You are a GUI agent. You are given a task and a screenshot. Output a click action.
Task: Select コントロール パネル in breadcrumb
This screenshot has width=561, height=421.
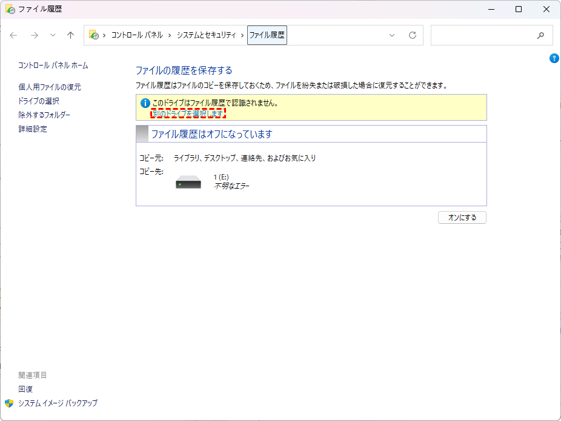[x=137, y=35]
